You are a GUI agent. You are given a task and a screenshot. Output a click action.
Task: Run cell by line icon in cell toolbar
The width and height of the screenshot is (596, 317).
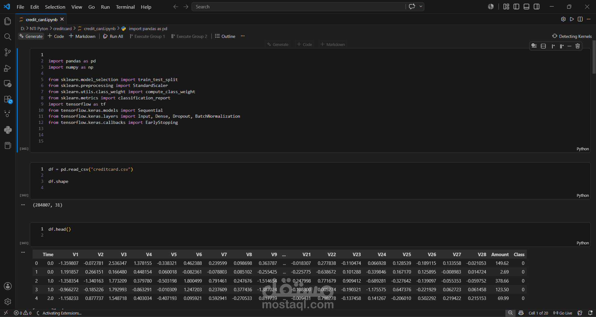coord(534,46)
